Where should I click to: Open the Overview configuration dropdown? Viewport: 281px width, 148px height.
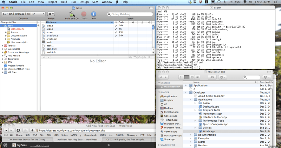pos(19,14)
